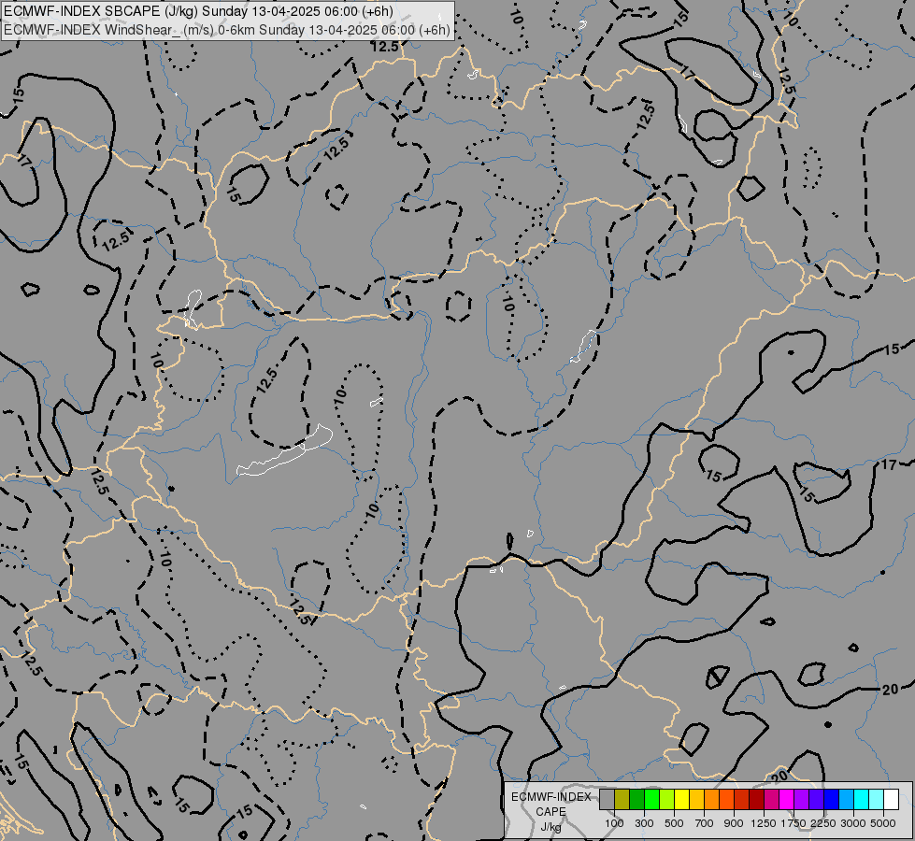Viewport: 915px width, 841px height.
Task: Click the '500' legend tick value
Action: tap(674, 823)
